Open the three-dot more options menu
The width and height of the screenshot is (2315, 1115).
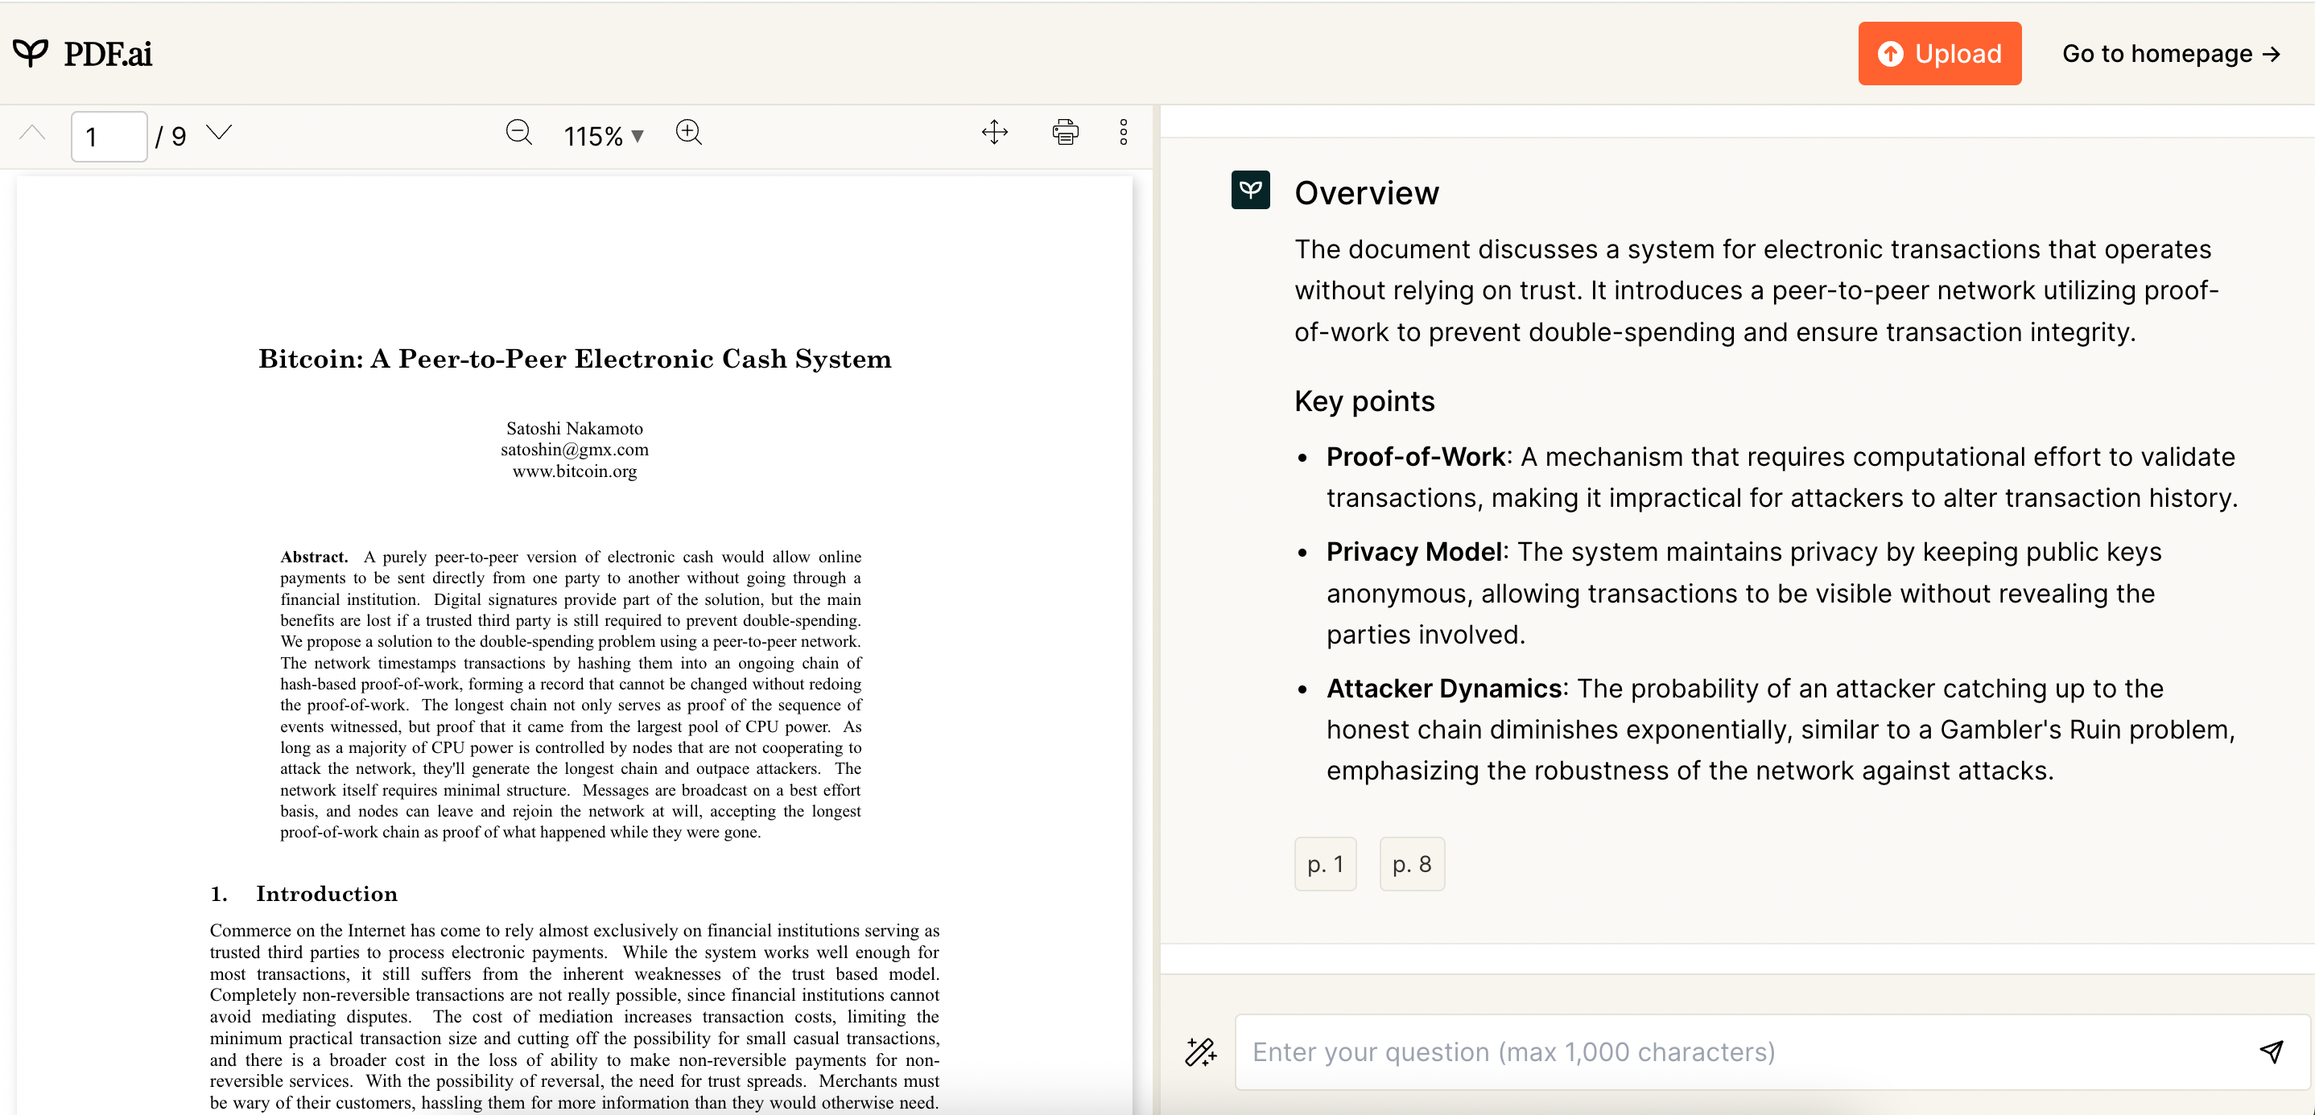(x=1124, y=133)
